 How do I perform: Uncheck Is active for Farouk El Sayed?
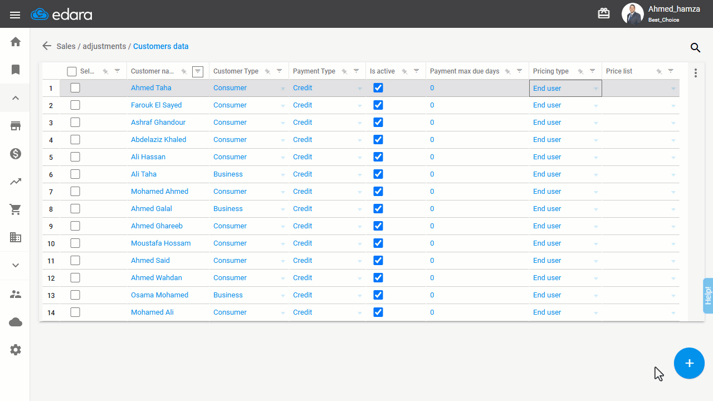[378, 105]
